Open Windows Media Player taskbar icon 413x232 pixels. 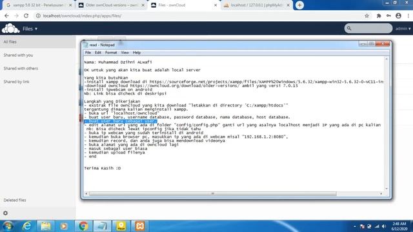[x=64, y=226]
